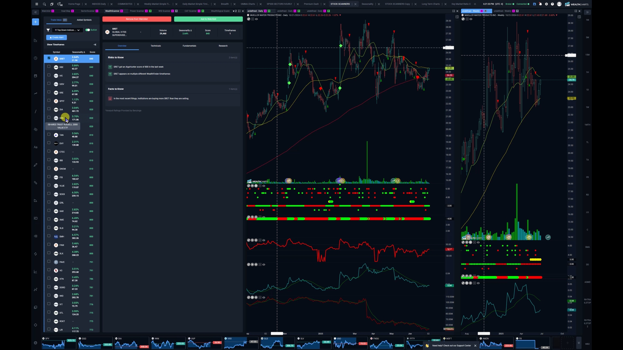Screen dimensions: 623x350
Task: Click the filter funnel icon
Action: 48,30
